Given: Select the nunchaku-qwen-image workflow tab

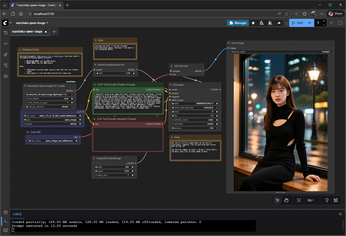Looking at the screenshot, I should click(x=27, y=32).
